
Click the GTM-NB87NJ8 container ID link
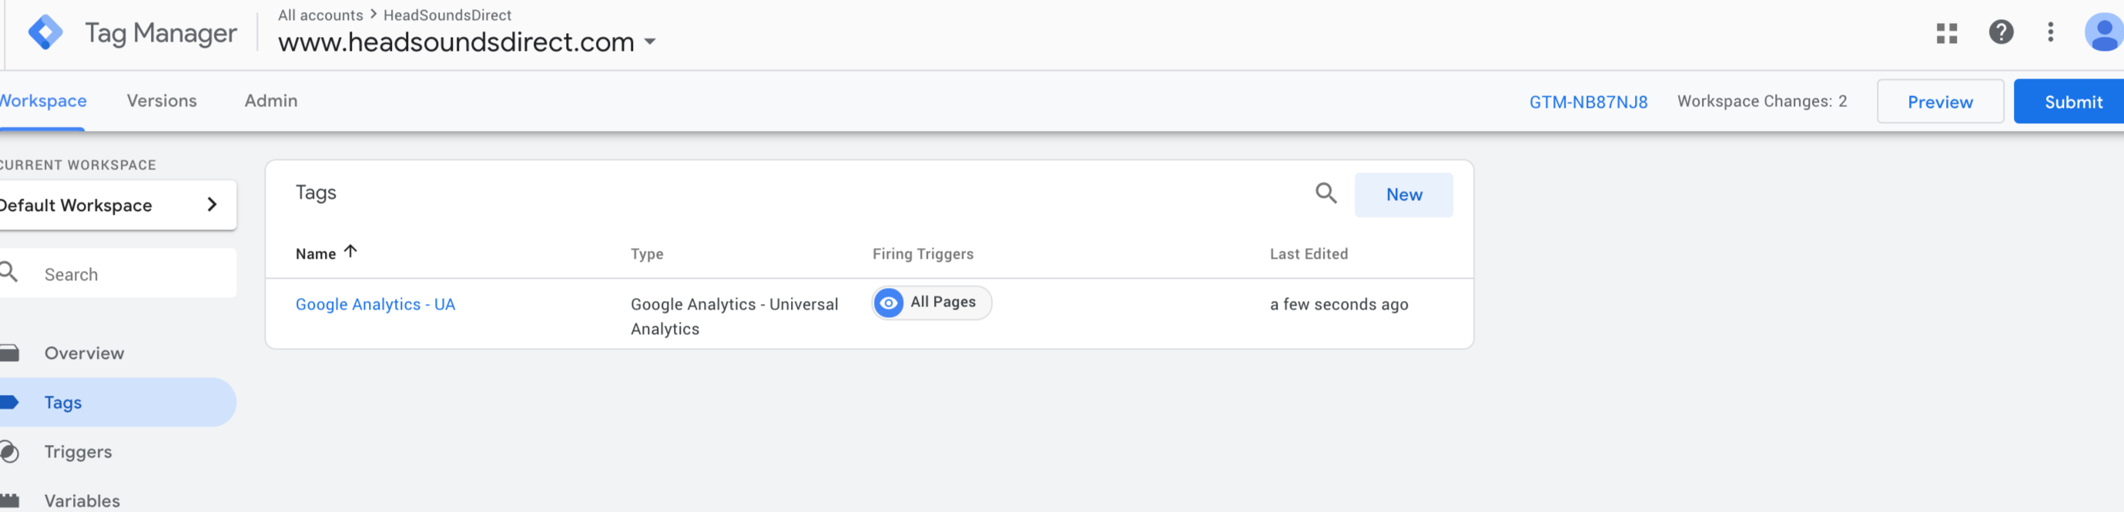click(x=1588, y=102)
